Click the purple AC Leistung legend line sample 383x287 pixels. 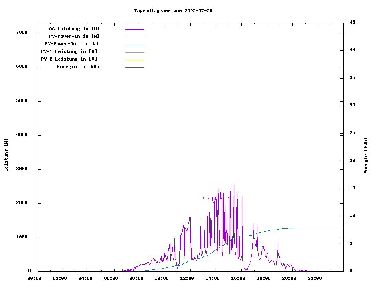(x=134, y=29)
